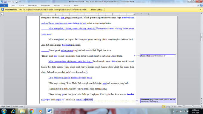This screenshot has width=203, height=114.
Task: Click the inserted text 'sambil tersenyum' in the last line
Action: pyautogui.click(x=84, y=99)
